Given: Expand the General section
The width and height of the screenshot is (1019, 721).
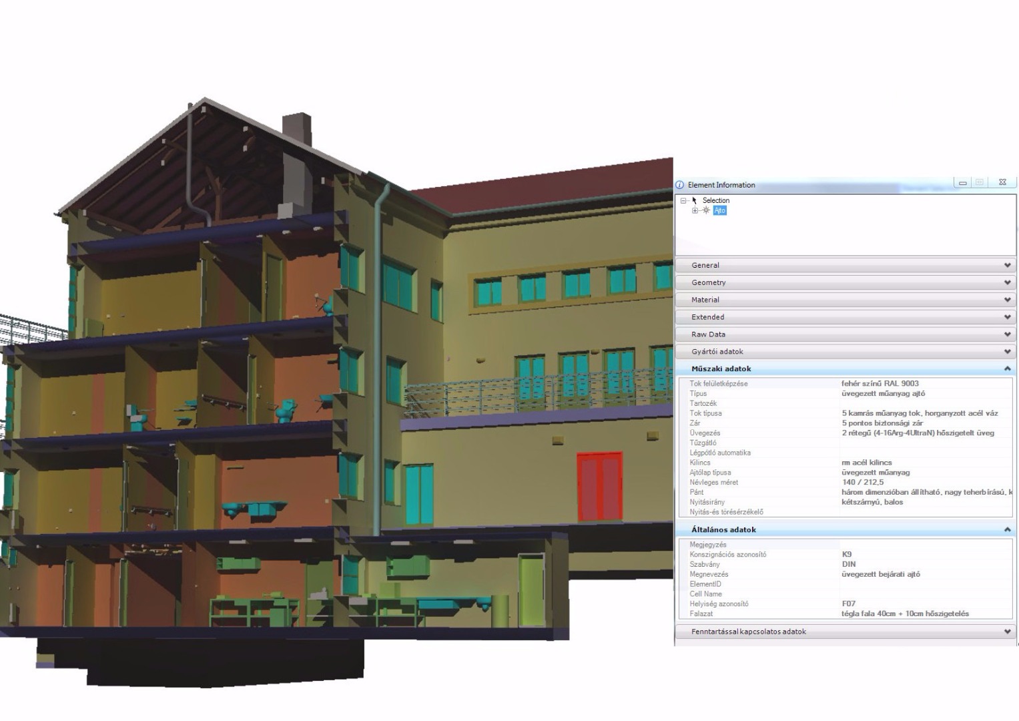Looking at the screenshot, I should tap(845, 265).
